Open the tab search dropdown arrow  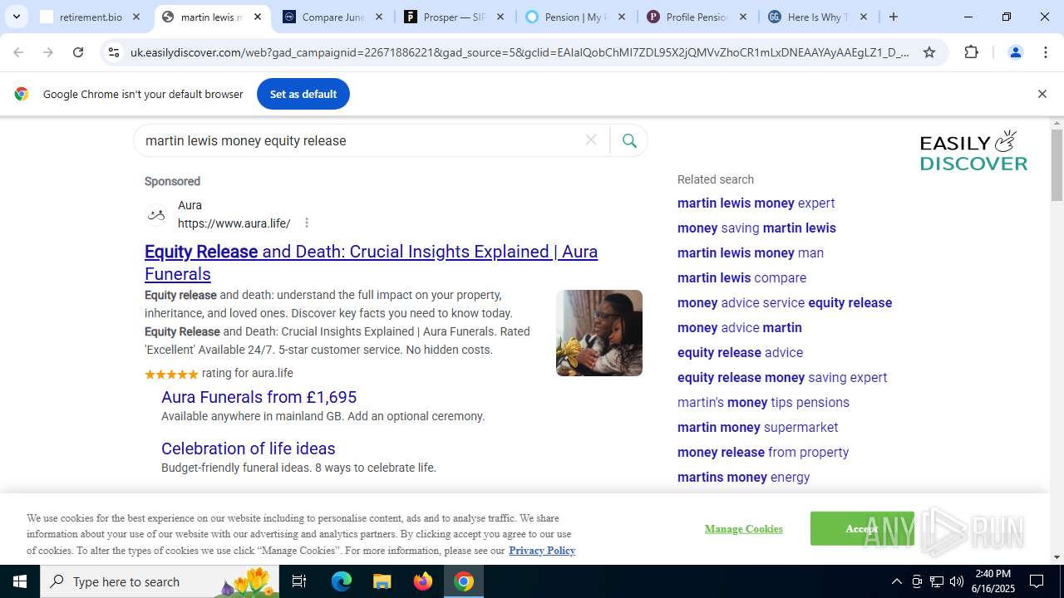click(16, 17)
